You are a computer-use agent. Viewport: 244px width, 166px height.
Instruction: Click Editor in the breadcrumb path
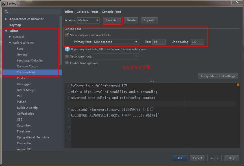[x=69, y=12]
